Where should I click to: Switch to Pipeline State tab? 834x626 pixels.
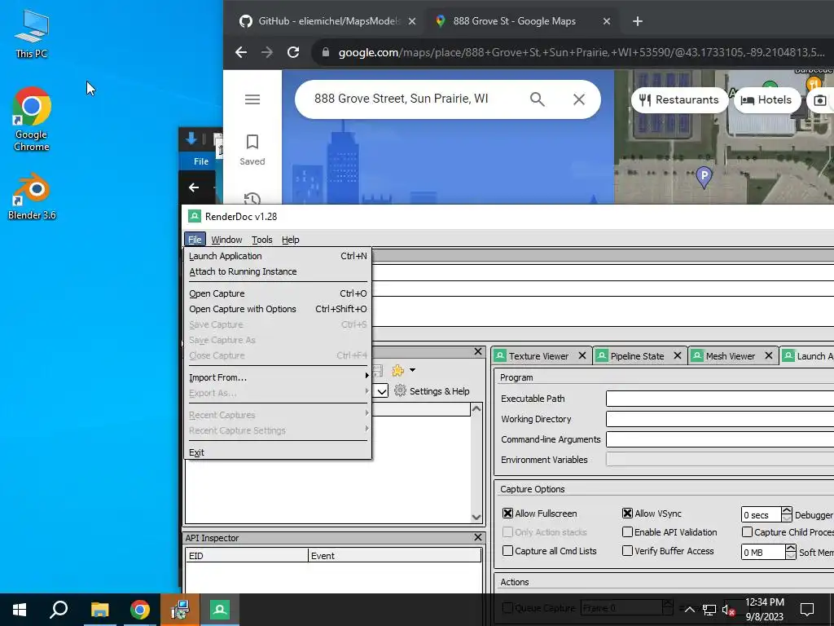(x=637, y=356)
